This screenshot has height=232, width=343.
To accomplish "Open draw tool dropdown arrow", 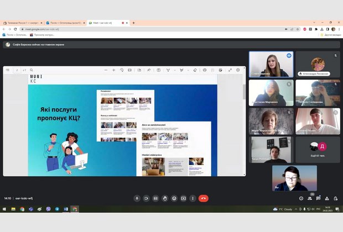I will (175, 70).
